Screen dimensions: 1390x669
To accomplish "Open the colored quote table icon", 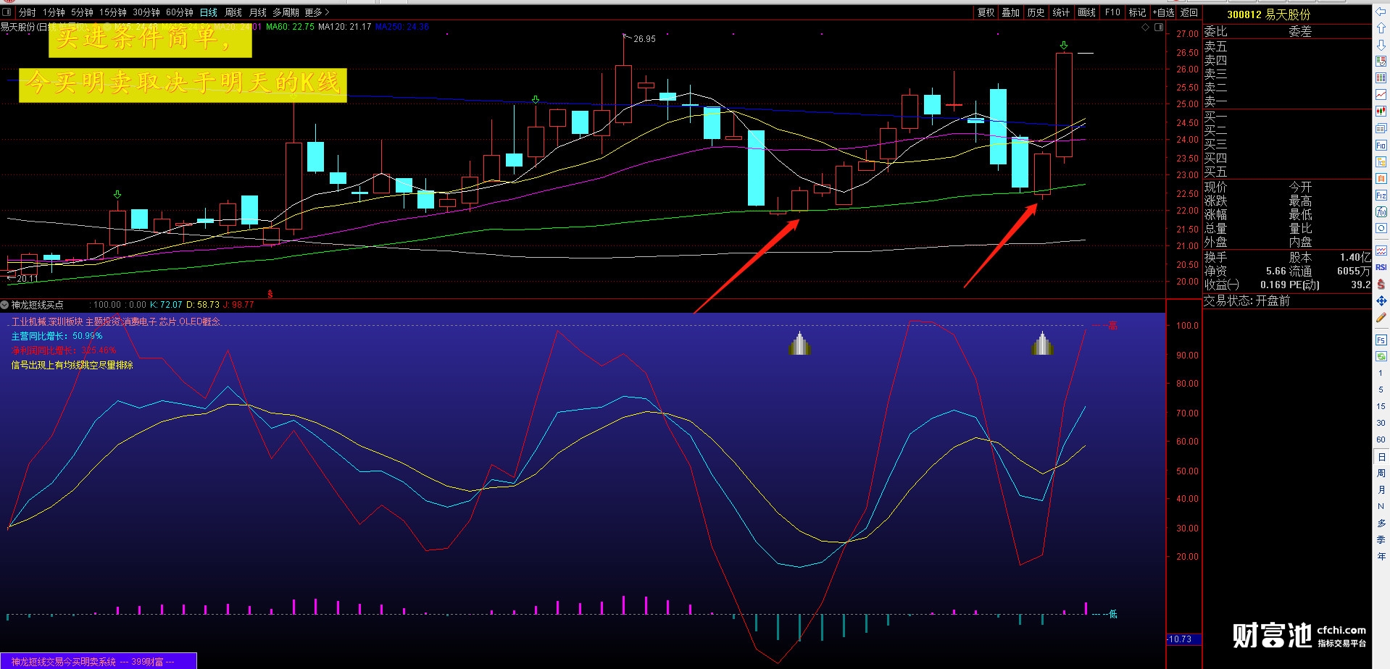I will (1381, 78).
